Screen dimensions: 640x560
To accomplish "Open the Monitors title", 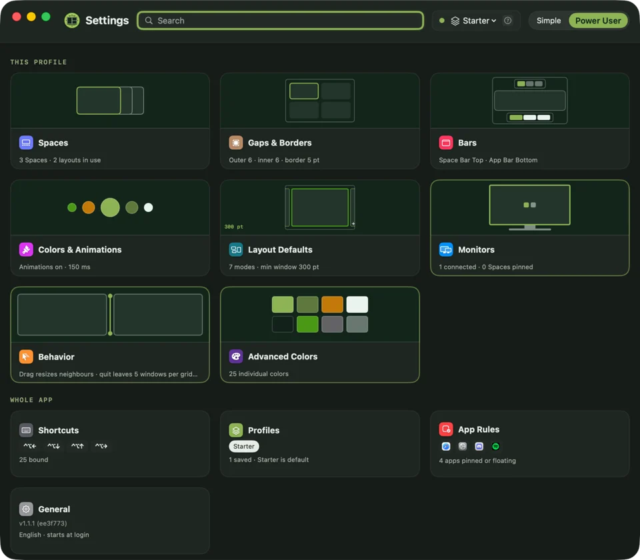I will [x=476, y=249].
